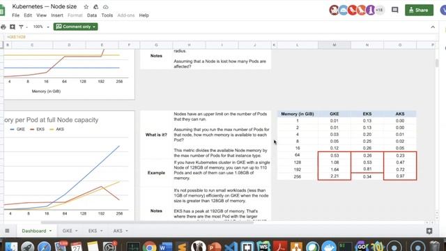This screenshot has height=251, width=446.
Task: Star the Kubernetes — Node size document
Action: tap(86, 7)
